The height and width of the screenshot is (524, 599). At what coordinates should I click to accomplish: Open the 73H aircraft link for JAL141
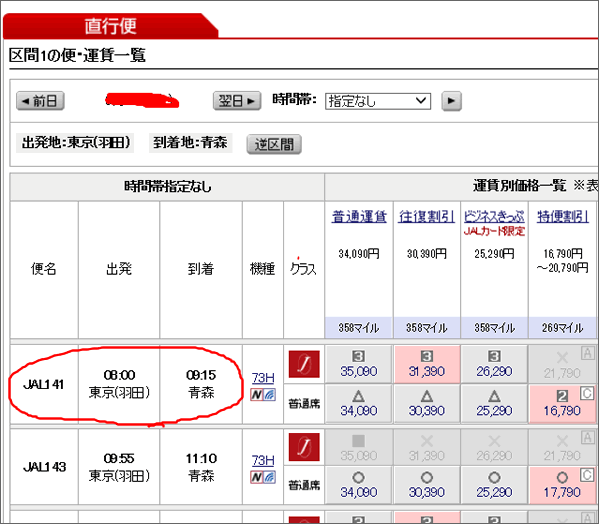(x=262, y=377)
